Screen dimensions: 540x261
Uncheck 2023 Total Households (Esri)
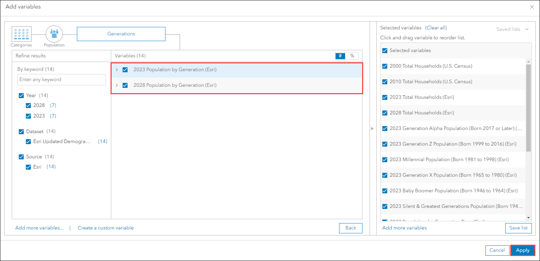pos(385,97)
